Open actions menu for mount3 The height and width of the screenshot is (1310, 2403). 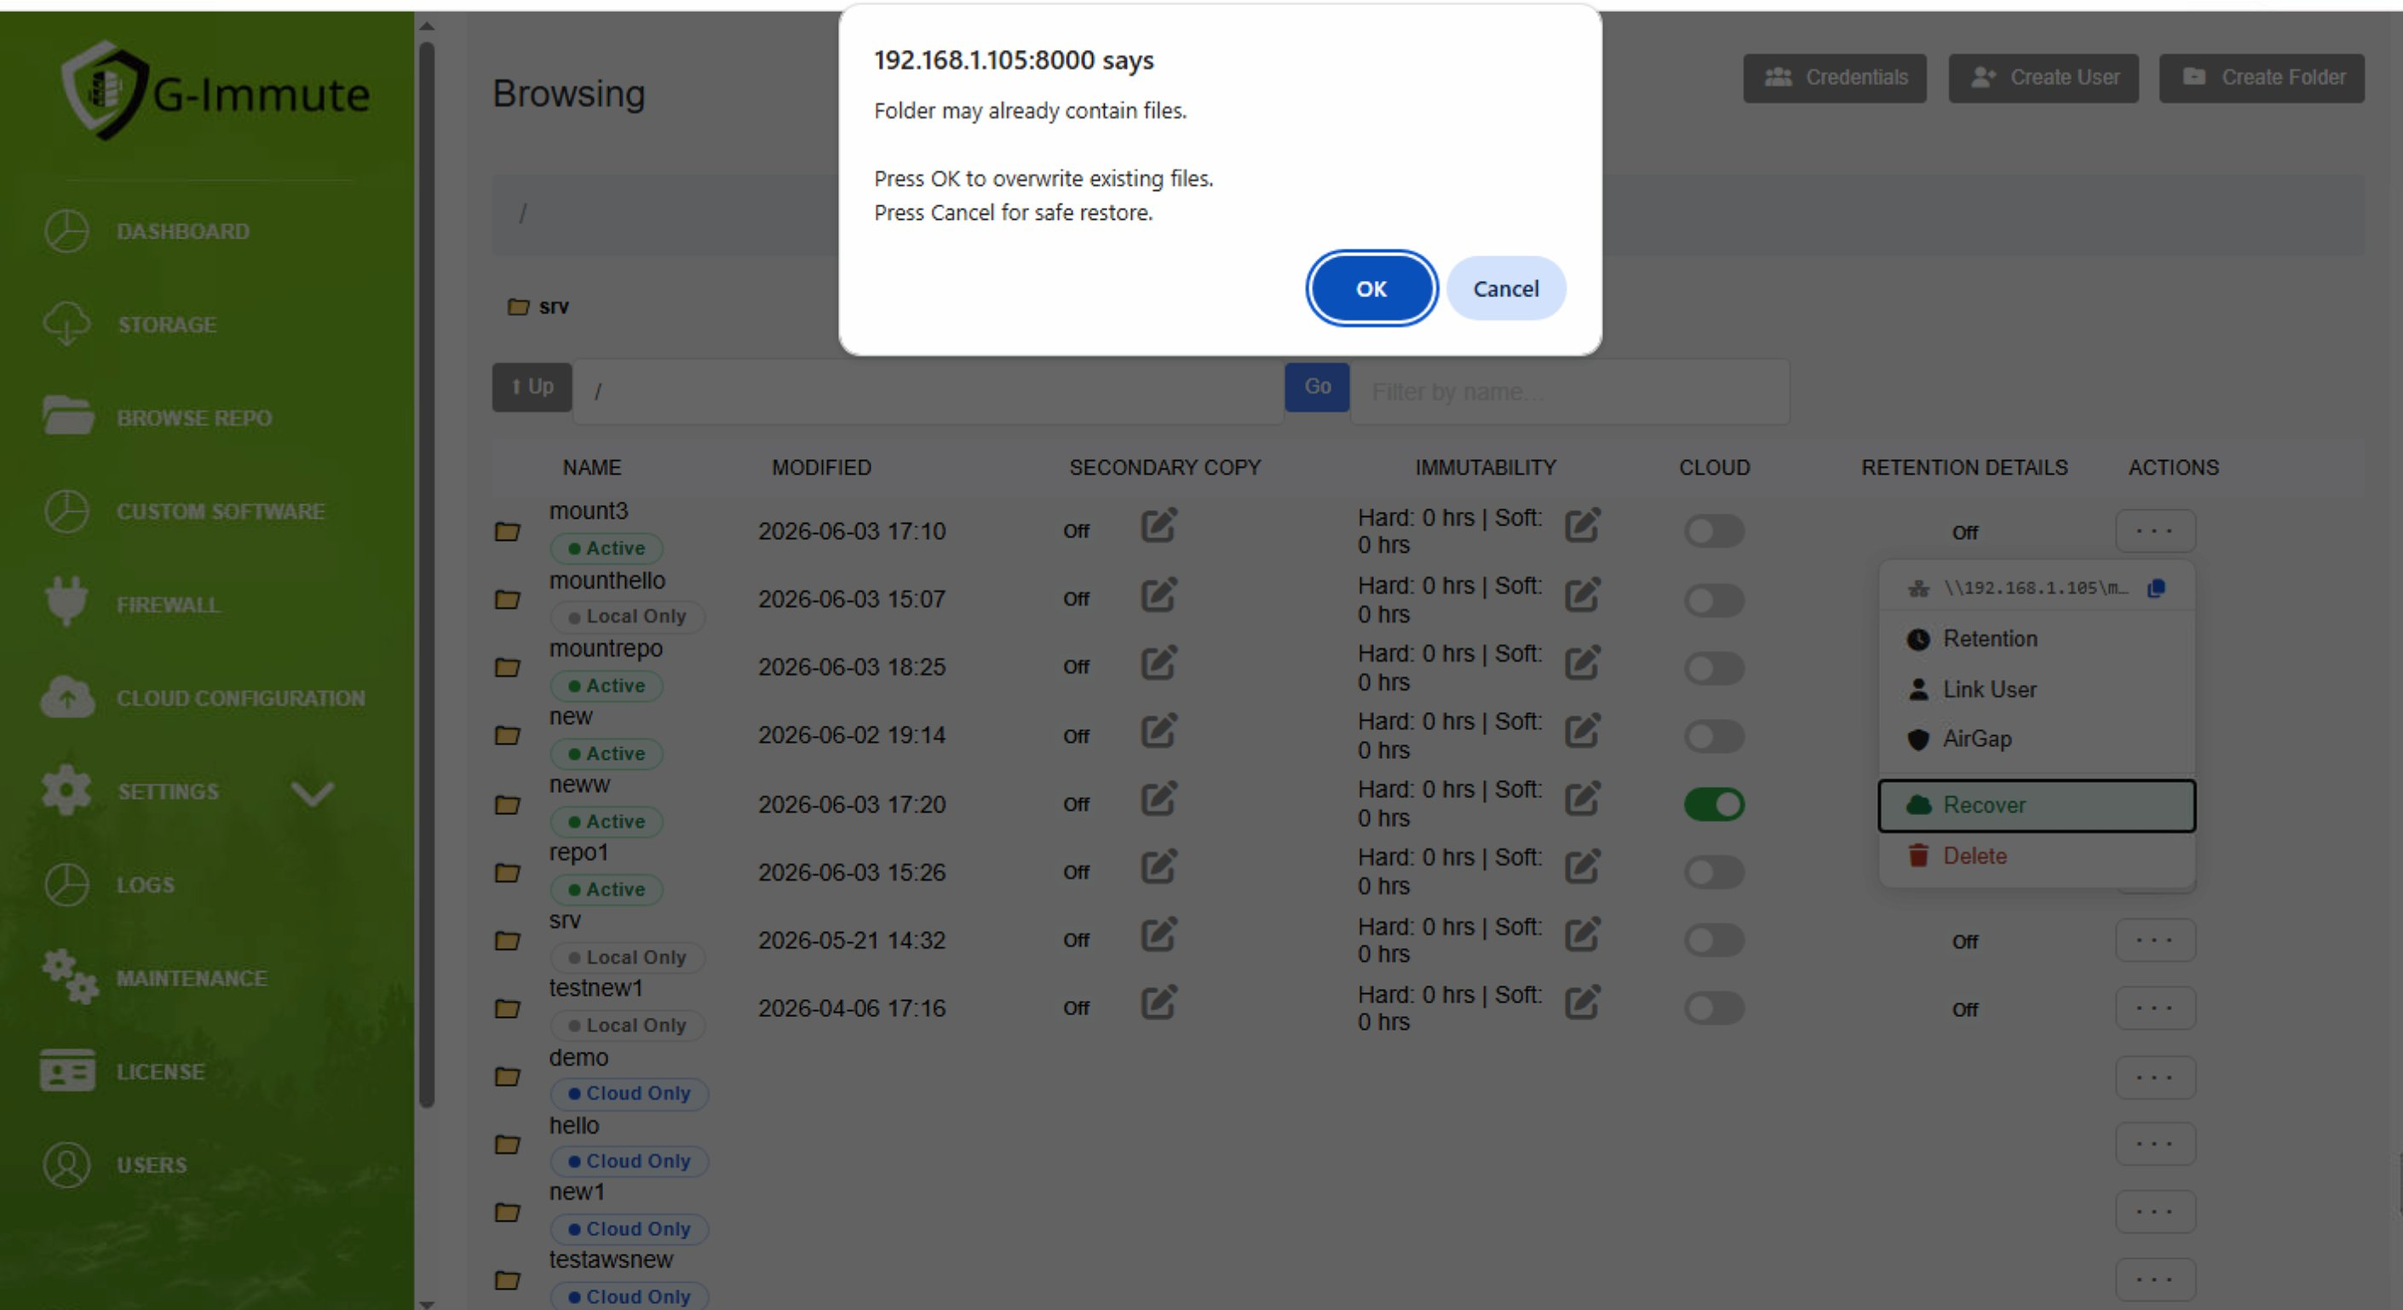coord(2155,531)
